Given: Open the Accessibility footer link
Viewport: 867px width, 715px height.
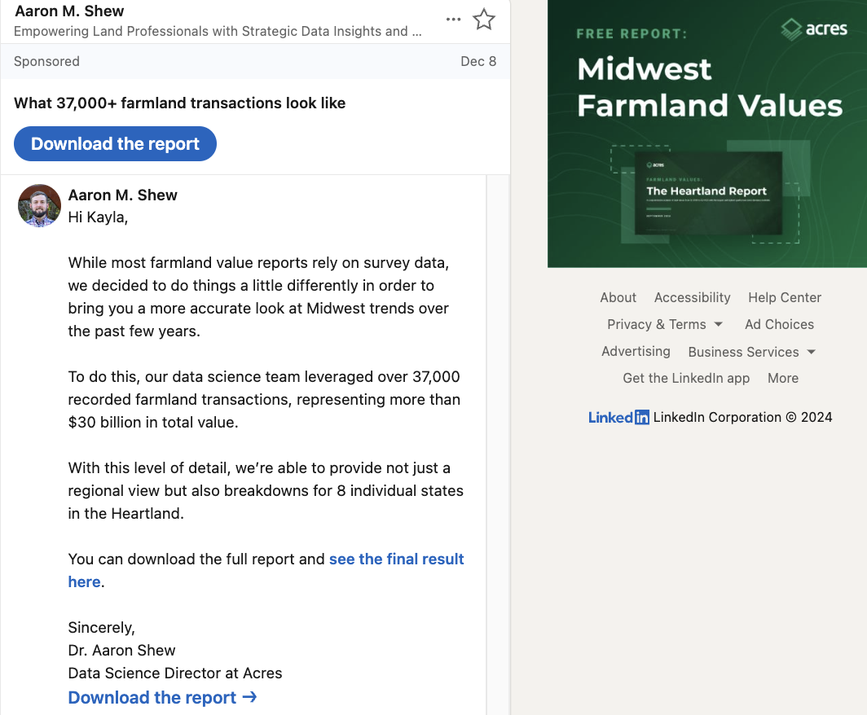Looking at the screenshot, I should pyautogui.click(x=692, y=297).
